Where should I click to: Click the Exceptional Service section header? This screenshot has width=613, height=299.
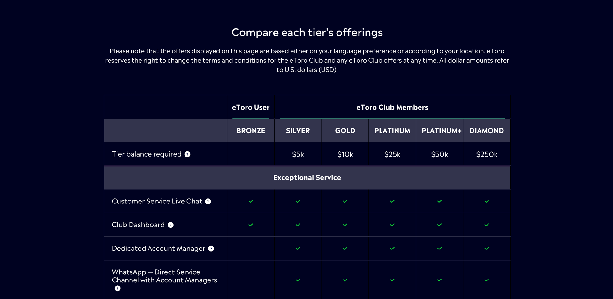[x=307, y=178]
